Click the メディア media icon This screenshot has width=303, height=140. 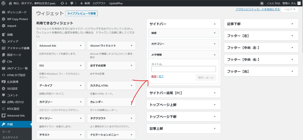(4, 41)
